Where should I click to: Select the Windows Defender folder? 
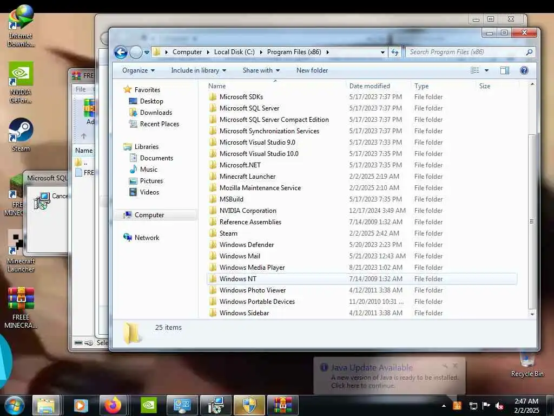247,245
